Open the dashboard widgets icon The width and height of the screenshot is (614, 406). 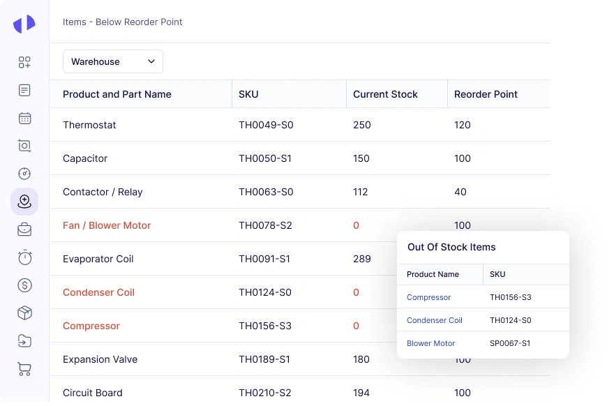click(24, 62)
